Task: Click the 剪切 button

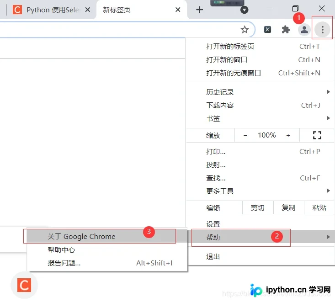Action: [258, 207]
